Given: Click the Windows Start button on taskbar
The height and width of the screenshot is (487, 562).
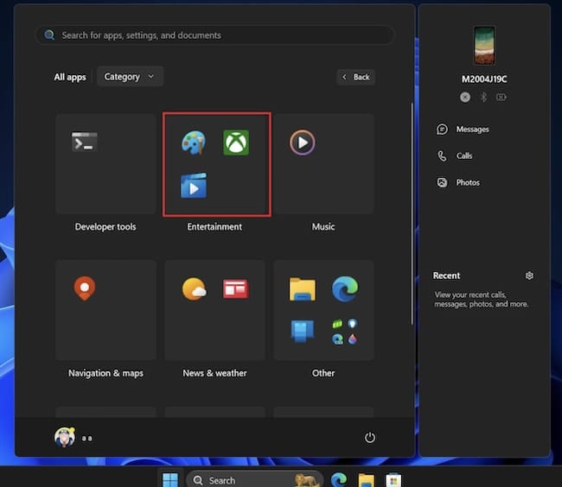Looking at the screenshot, I should [170, 479].
